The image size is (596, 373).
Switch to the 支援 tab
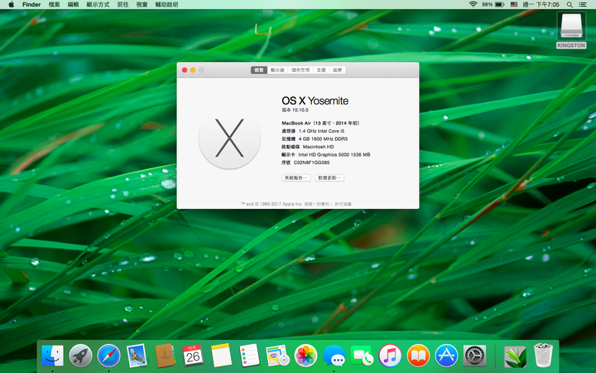(321, 70)
